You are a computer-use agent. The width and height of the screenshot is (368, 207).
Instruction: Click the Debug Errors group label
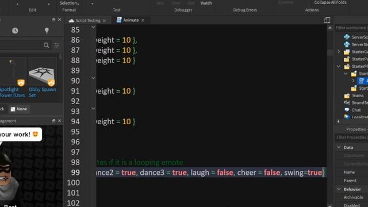point(245,10)
